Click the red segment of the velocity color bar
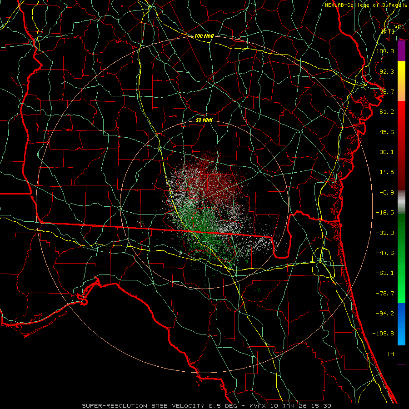 [401, 145]
